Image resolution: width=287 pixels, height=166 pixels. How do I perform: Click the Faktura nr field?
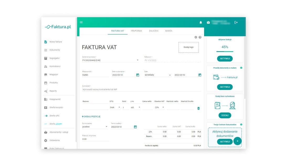(x=173, y=60)
